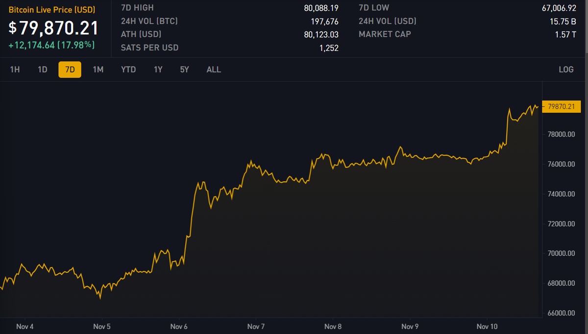Click the Nov 7 date label

tap(256, 326)
